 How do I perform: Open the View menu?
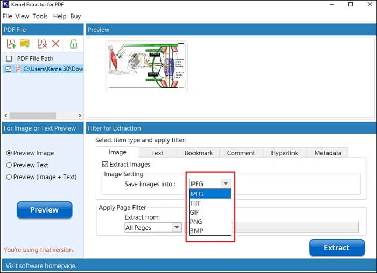(22, 16)
